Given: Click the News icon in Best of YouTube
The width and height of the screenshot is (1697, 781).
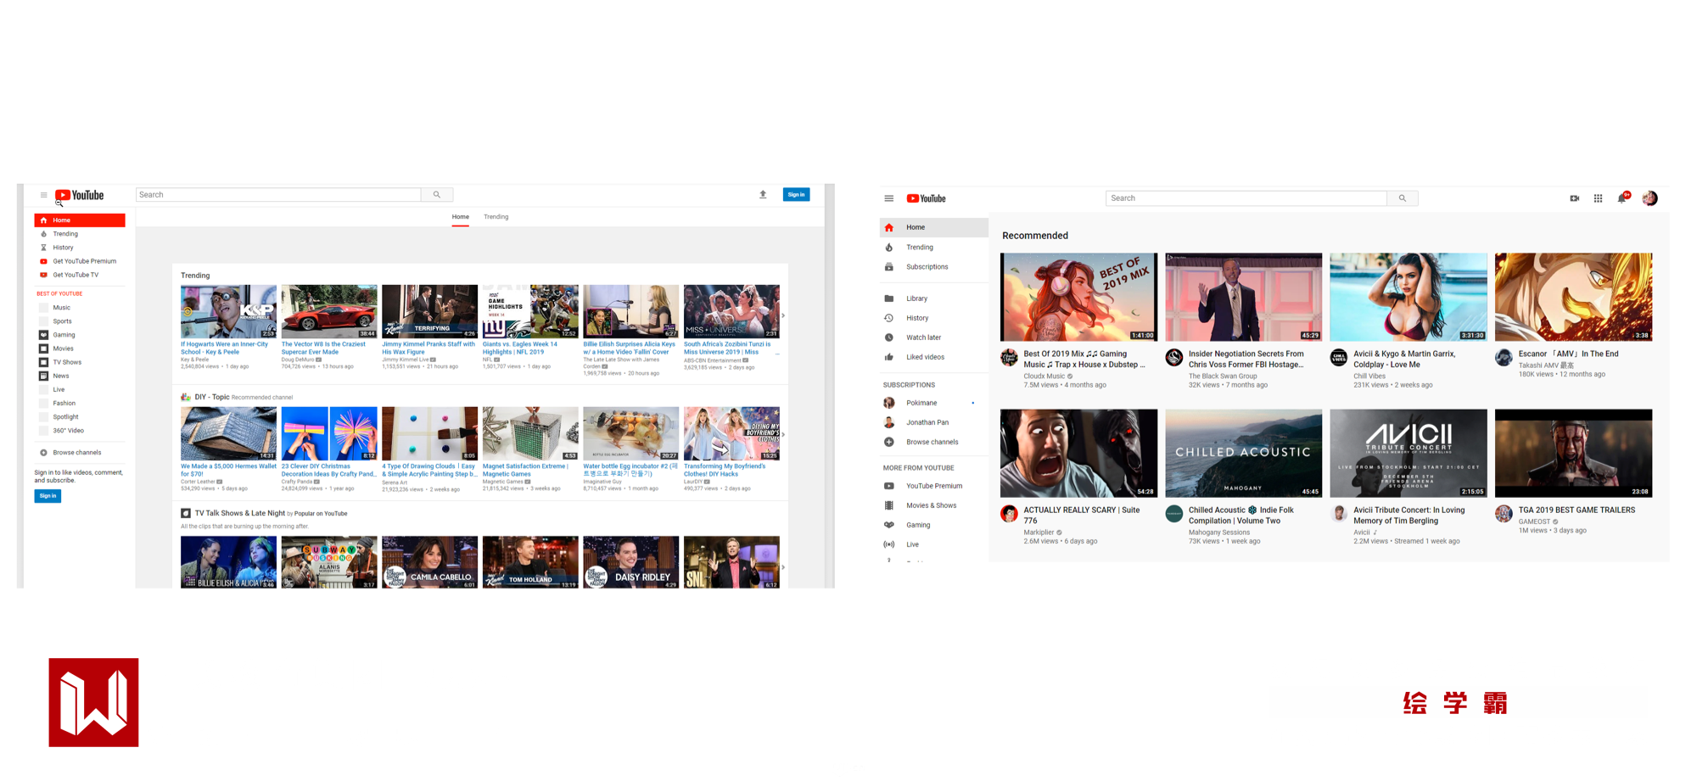Looking at the screenshot, I should coord(44,376).
